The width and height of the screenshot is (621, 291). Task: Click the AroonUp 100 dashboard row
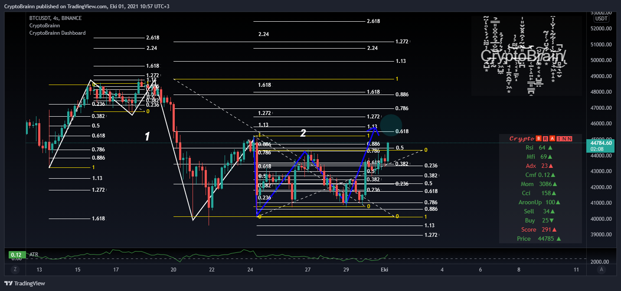pyautogui.click(x=540, y=202)
